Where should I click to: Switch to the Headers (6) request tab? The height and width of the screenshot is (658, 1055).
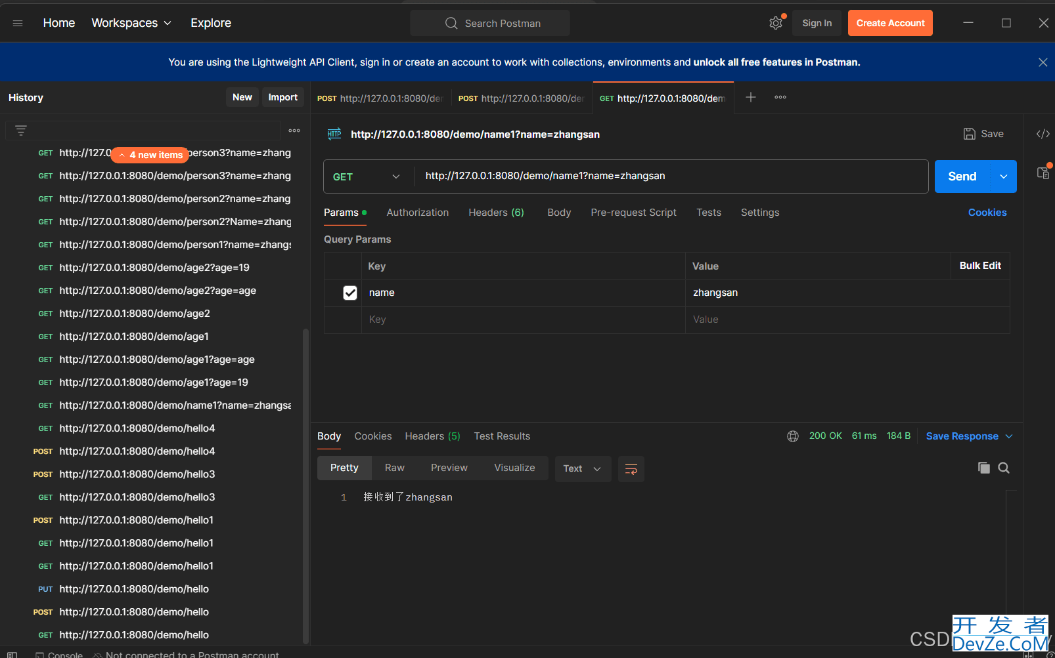[x=496, y=213]
